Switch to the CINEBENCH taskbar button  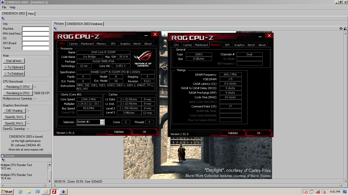(x=63, y=192)
